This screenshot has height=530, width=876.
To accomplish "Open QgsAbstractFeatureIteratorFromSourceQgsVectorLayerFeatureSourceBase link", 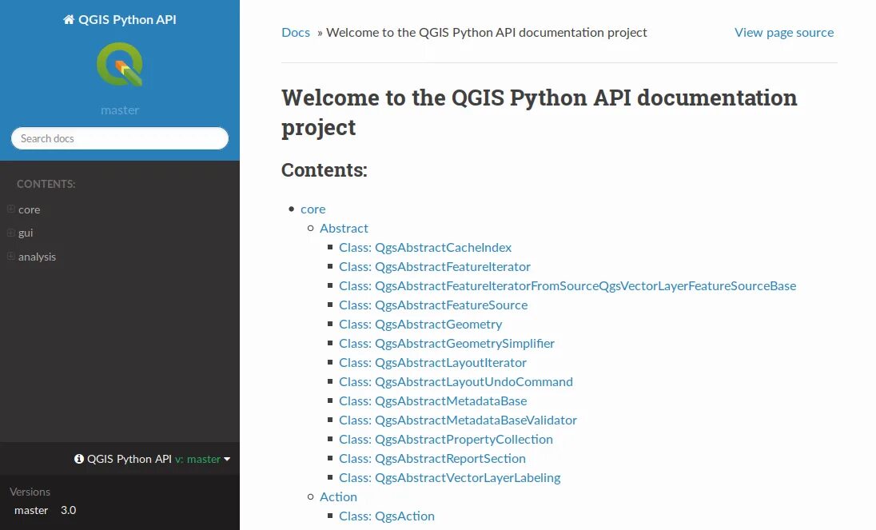I will 567,286.
